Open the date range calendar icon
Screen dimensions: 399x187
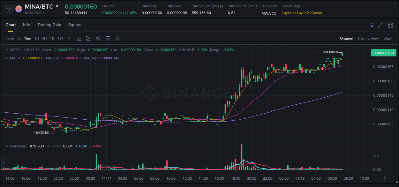(x=79, y=38)
